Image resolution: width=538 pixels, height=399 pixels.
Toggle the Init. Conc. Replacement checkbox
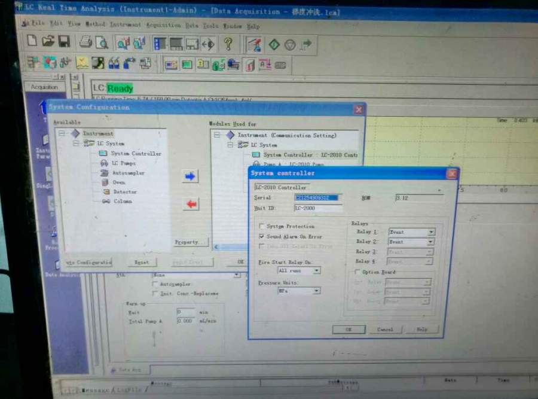coord(155,294)
